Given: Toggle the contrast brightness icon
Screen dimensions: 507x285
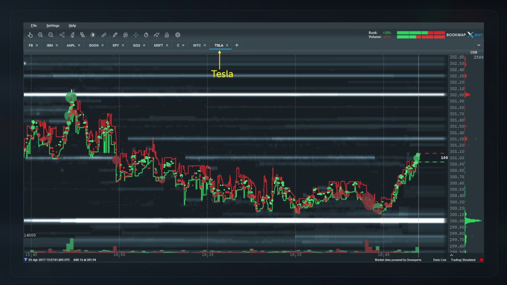Looking at the screenshot, I should click(93, 35).
